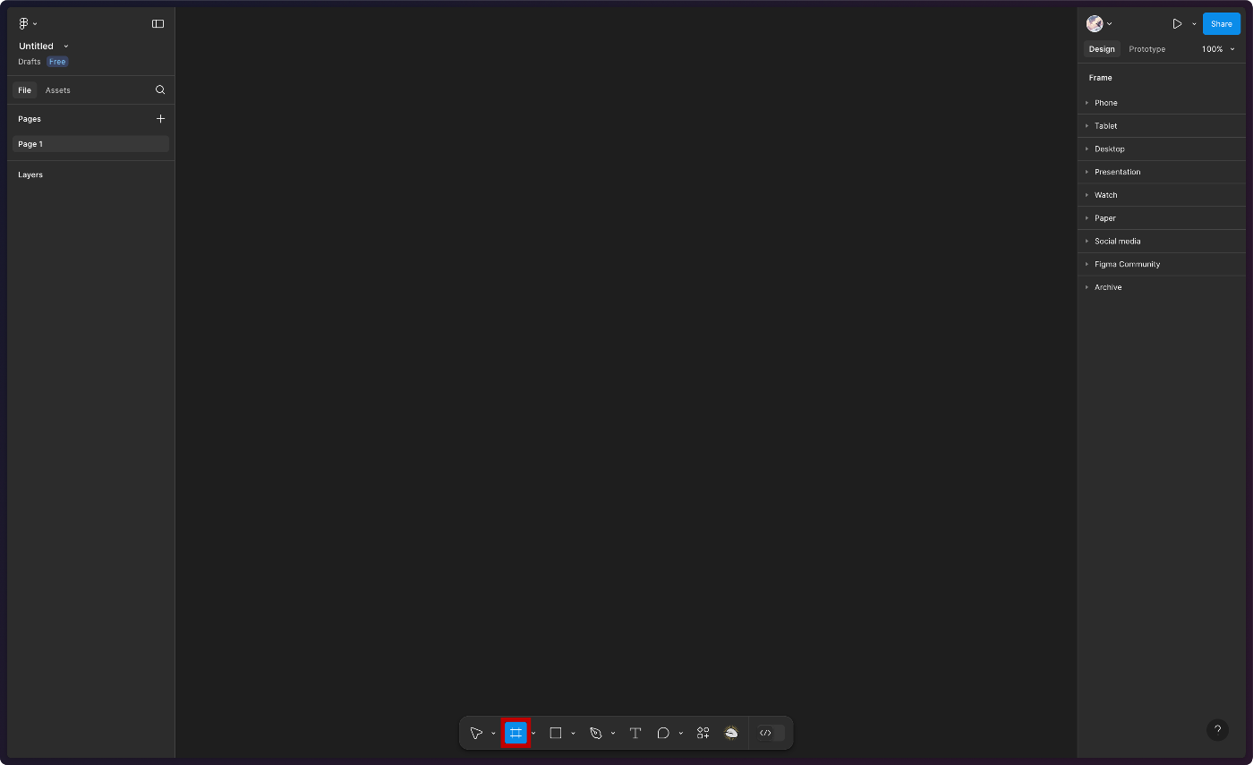1253x765 pixels.
Task: Open the Frame tools dropdown chevron
Action: [x=533, y=734]
